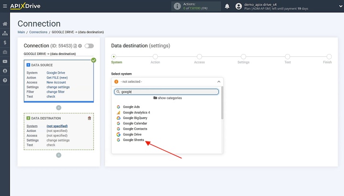Image resolution: width=344 pixels, height=196 pixels.
Task: Select Google Drive from list
Action: (x=132, y=134)
